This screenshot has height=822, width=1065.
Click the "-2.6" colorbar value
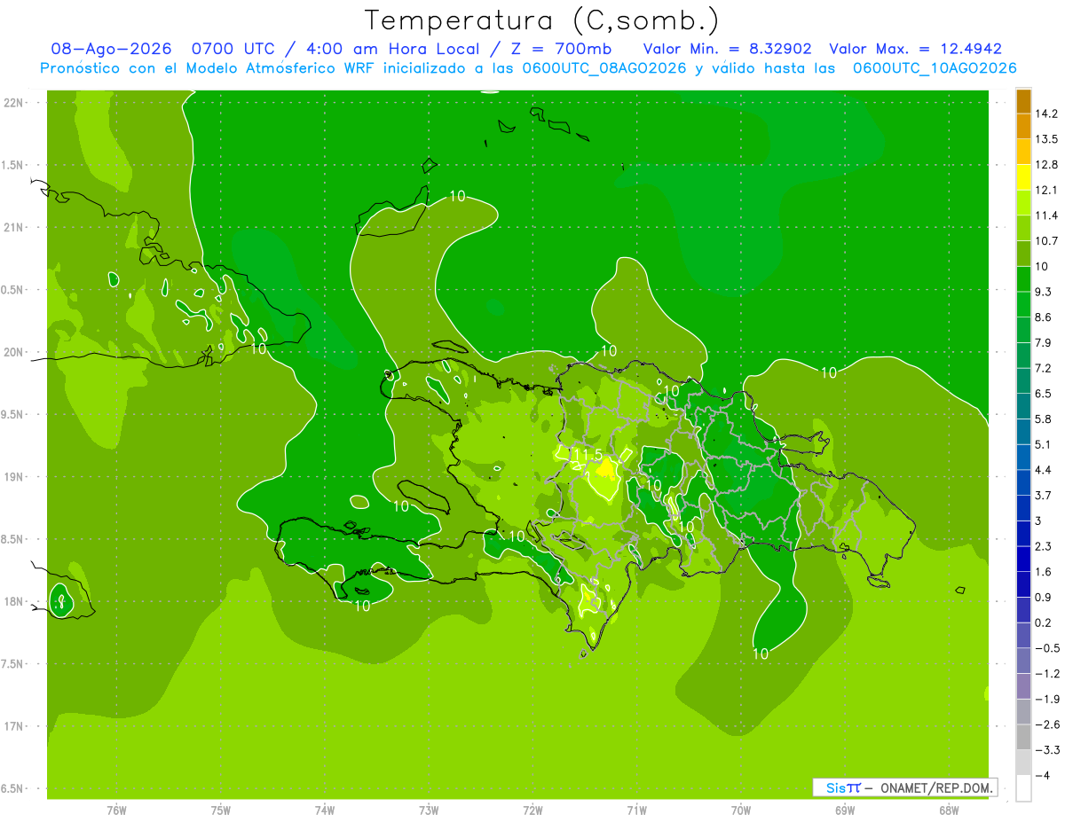coord(1048,724)
